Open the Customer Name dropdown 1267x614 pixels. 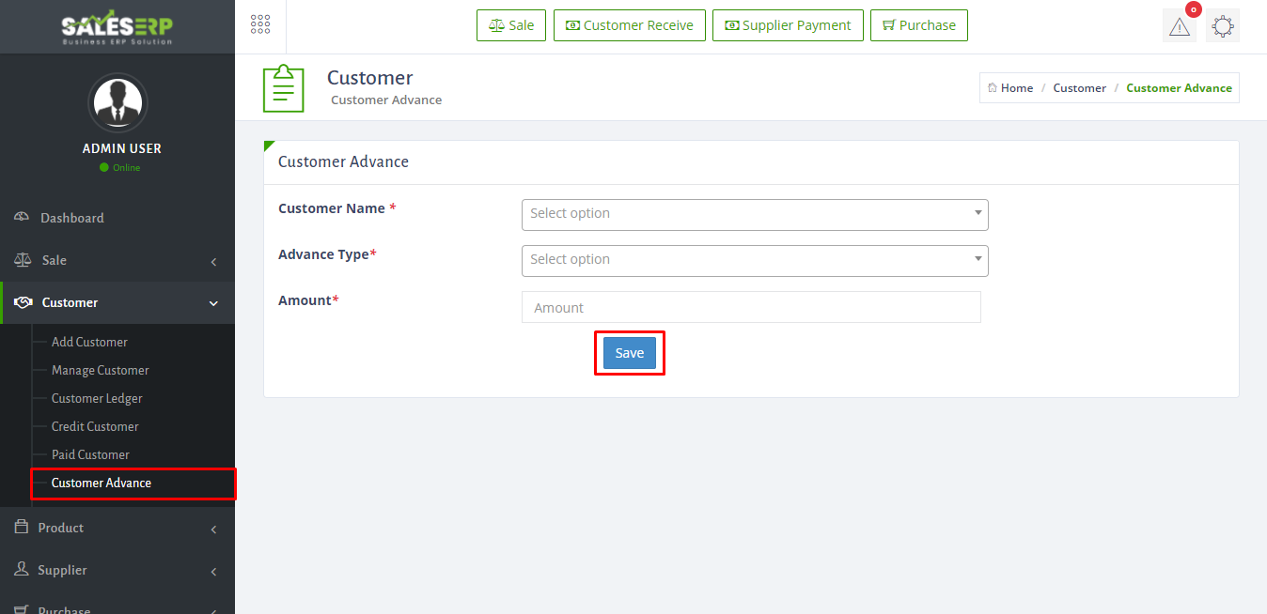tap(754, 214)
